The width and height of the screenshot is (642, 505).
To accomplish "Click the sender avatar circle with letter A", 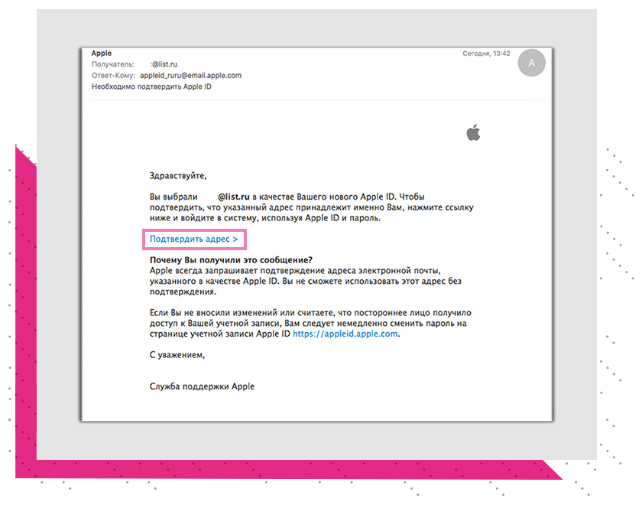I will click(x=531, y=63).
